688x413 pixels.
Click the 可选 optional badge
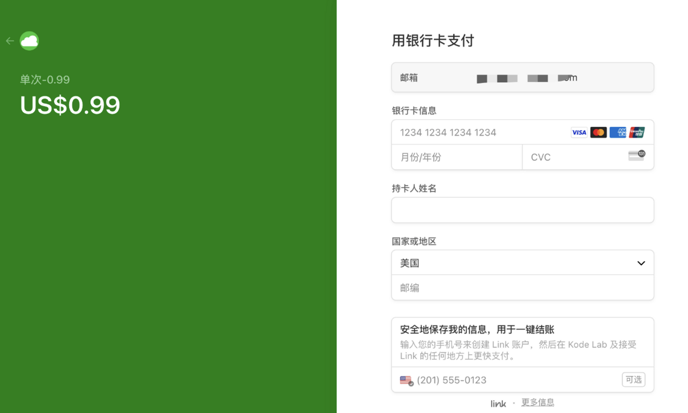(x=633, y=380)
